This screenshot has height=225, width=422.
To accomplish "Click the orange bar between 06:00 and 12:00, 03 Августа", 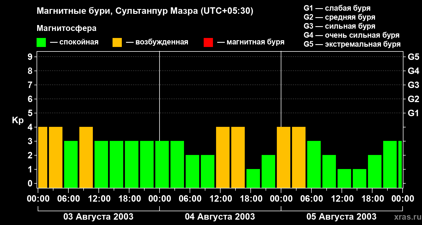I will coord(86,157).
